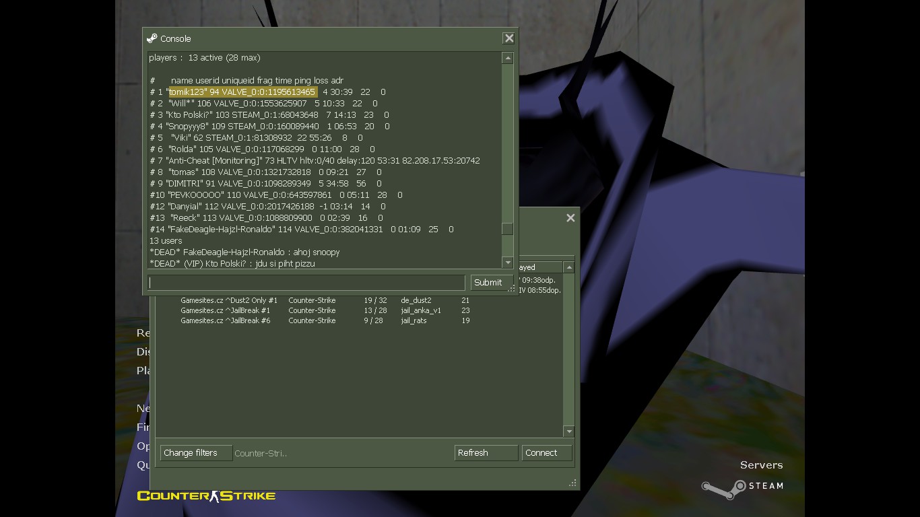Close the server browser window
Image resolution: width=920 pixels, height=517 pixels.
(x=570, y=217)
